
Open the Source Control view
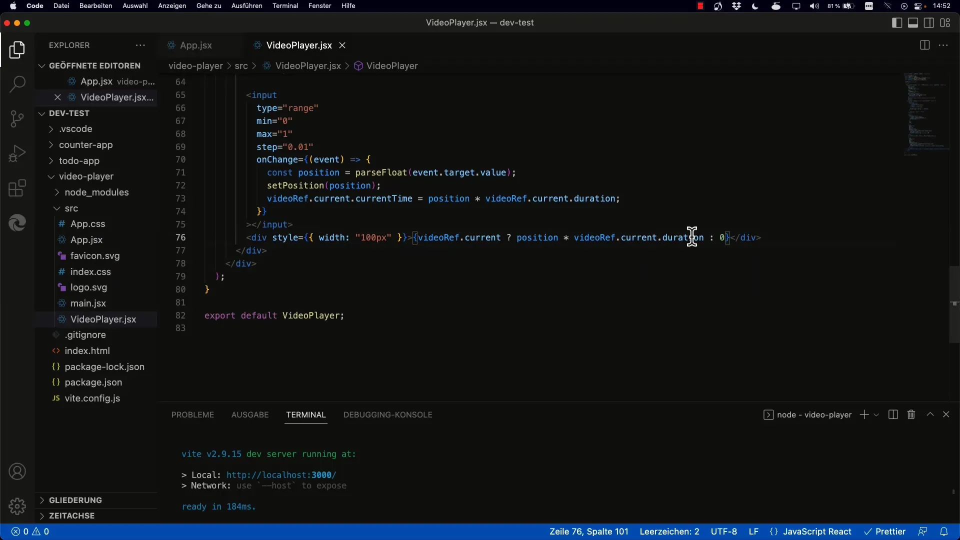(17, 118)
